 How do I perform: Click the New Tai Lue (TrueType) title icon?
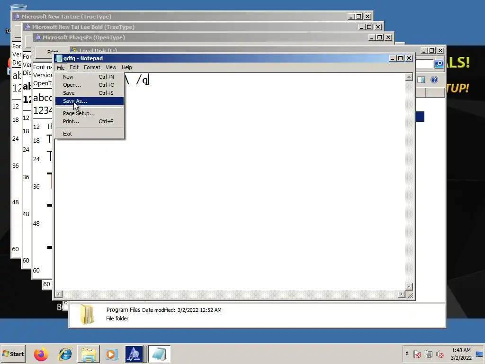click(x=17, y=17)
